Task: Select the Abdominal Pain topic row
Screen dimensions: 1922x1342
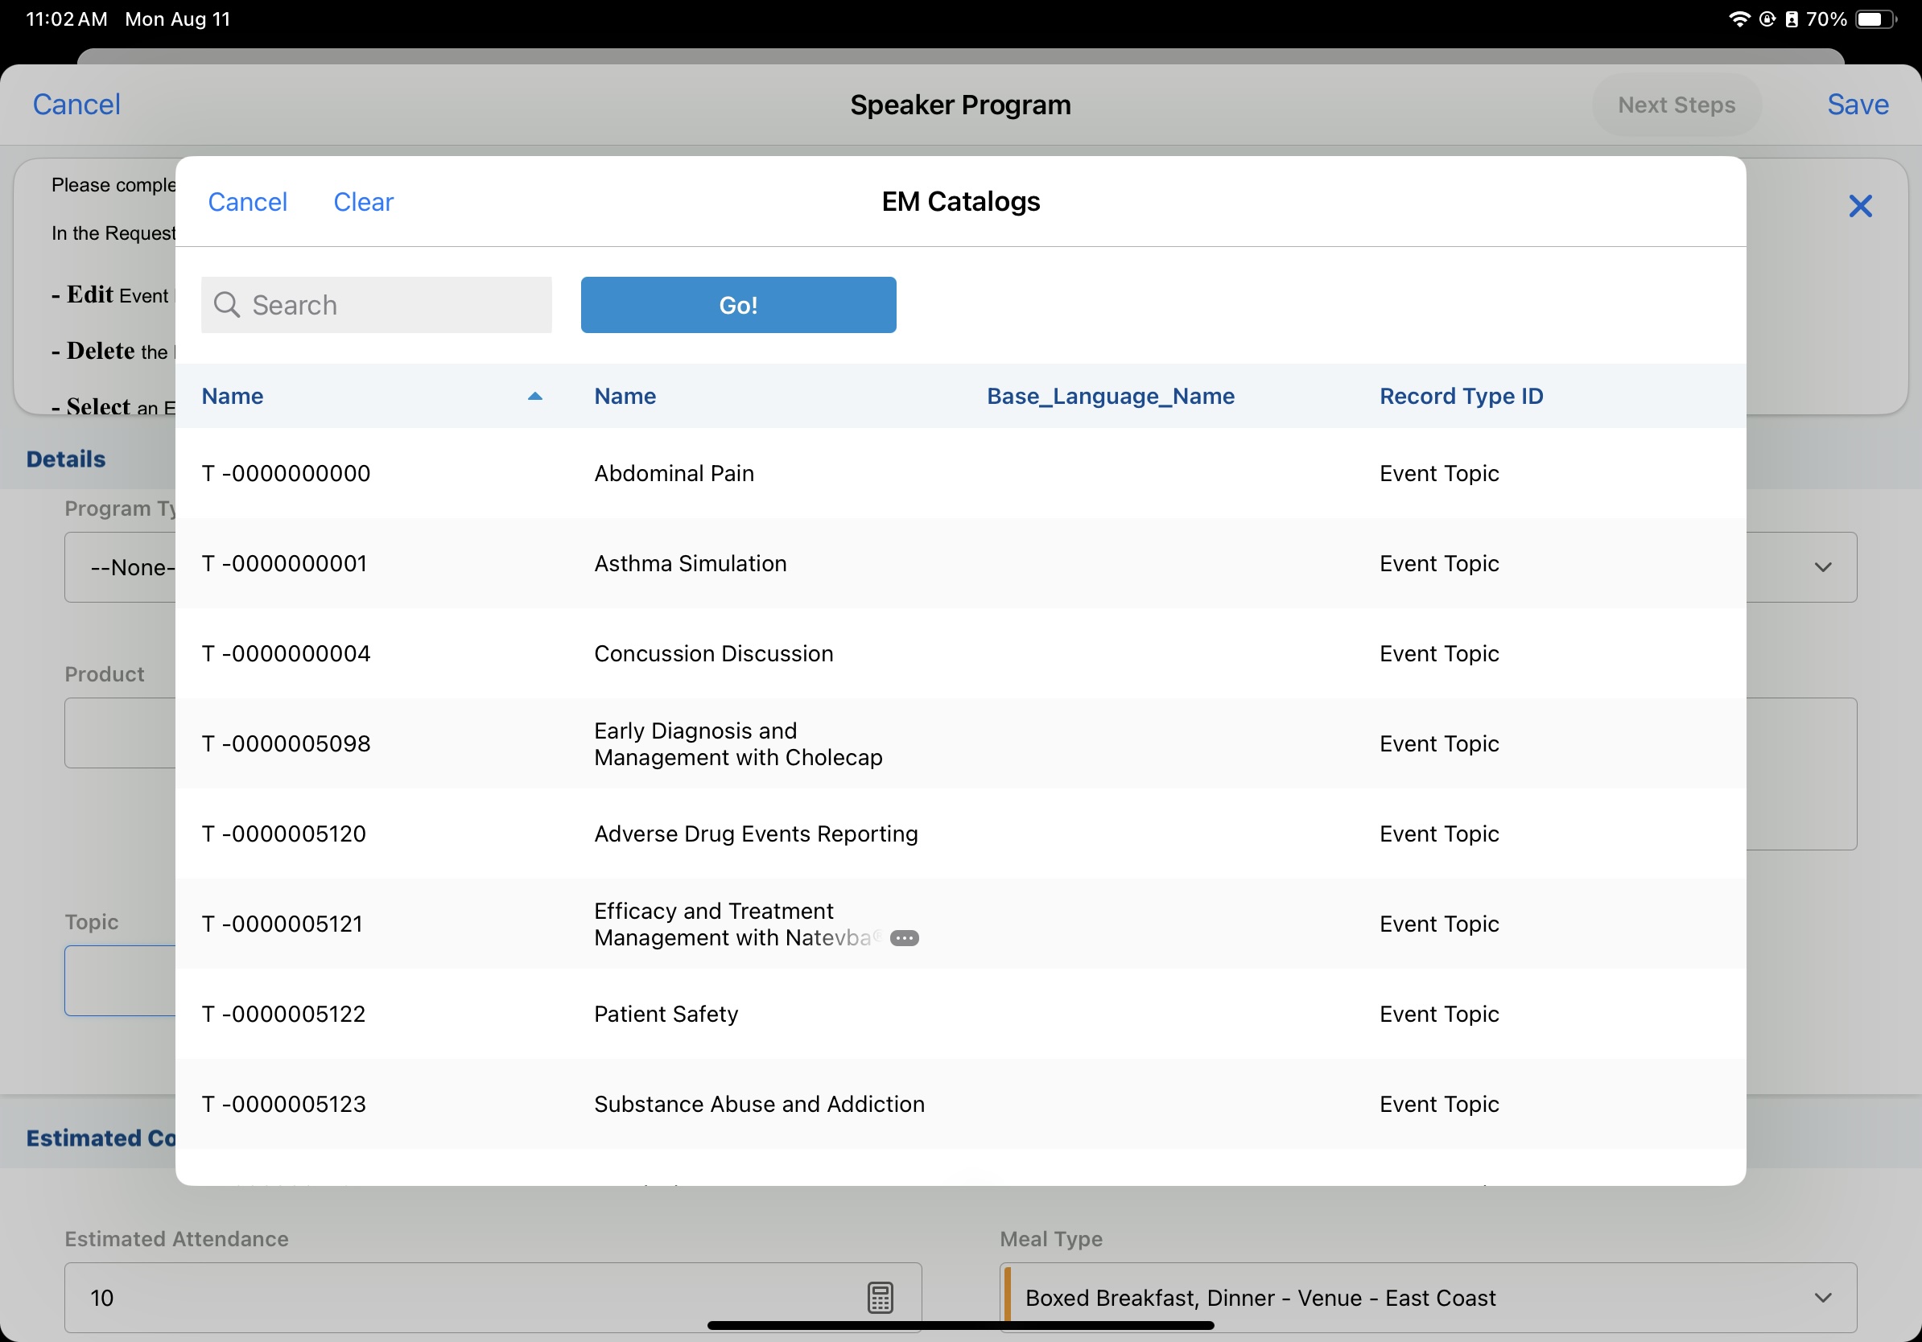Action: pyautogui.click(x=674, y=474)
